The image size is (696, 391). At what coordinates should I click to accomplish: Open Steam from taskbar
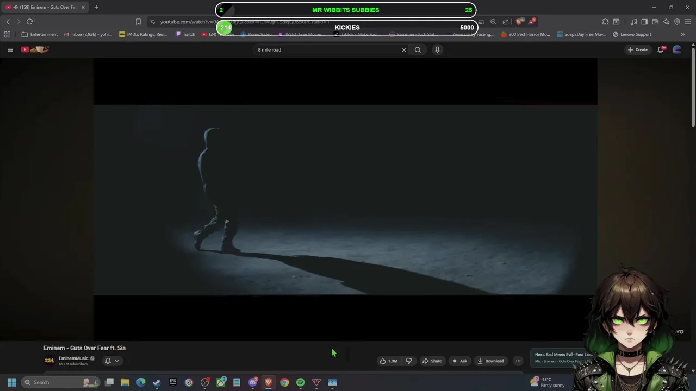click(x=157, y=382)
